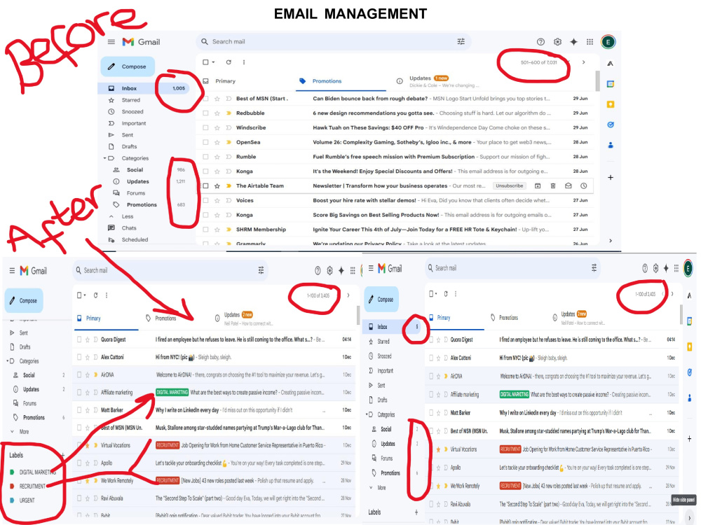This screenshot has height=525, width=701.
Task: Go to next page of top Gmail inbox
Action: (583, 62)
